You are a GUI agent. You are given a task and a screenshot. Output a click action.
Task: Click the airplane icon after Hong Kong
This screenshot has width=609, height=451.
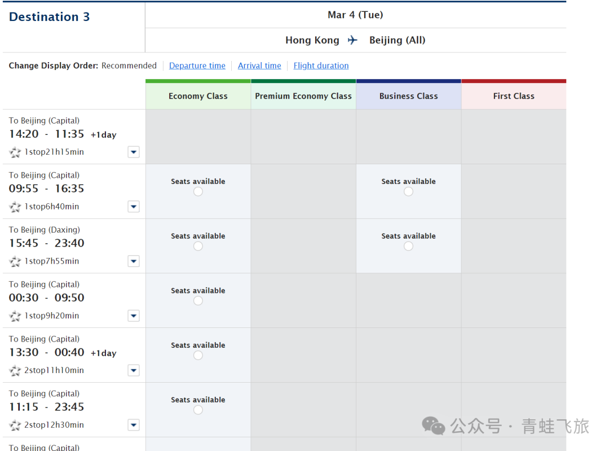coord(352,40)
